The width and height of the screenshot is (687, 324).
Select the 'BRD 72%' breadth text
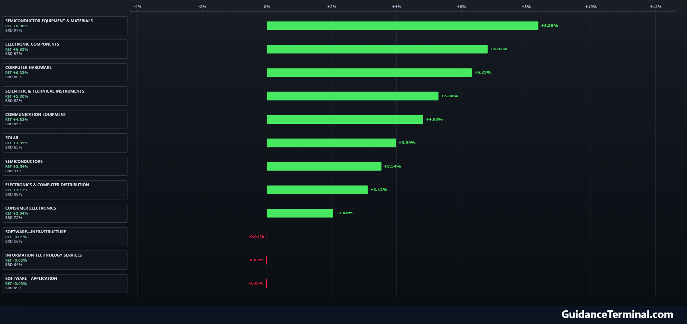point(14,218)
